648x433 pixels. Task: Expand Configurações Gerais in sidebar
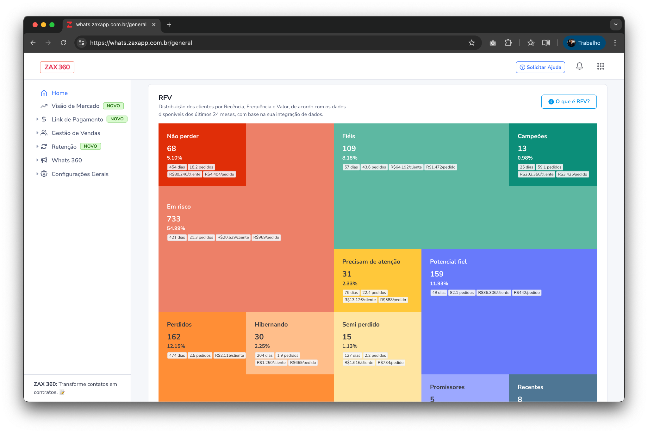click(80, 174)
